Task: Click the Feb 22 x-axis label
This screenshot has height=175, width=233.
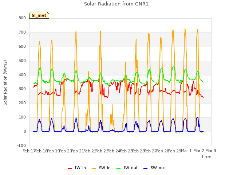Action: [x=90, y=151]
